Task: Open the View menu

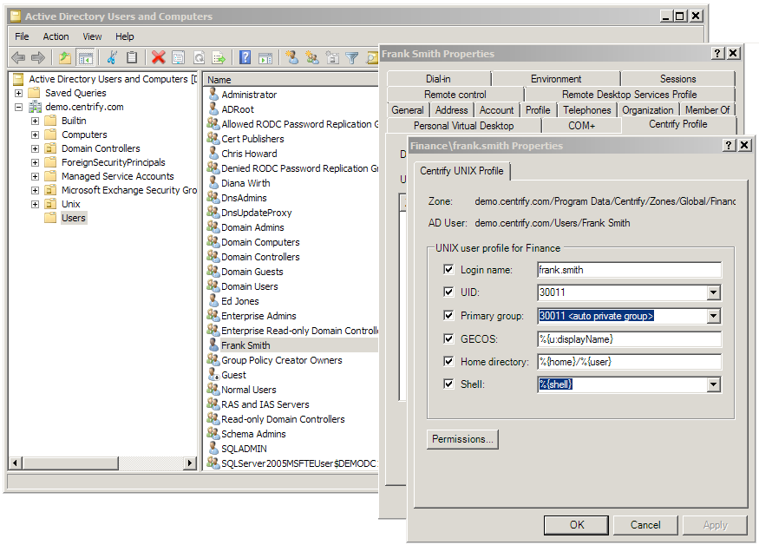Action: click(92, 36)
